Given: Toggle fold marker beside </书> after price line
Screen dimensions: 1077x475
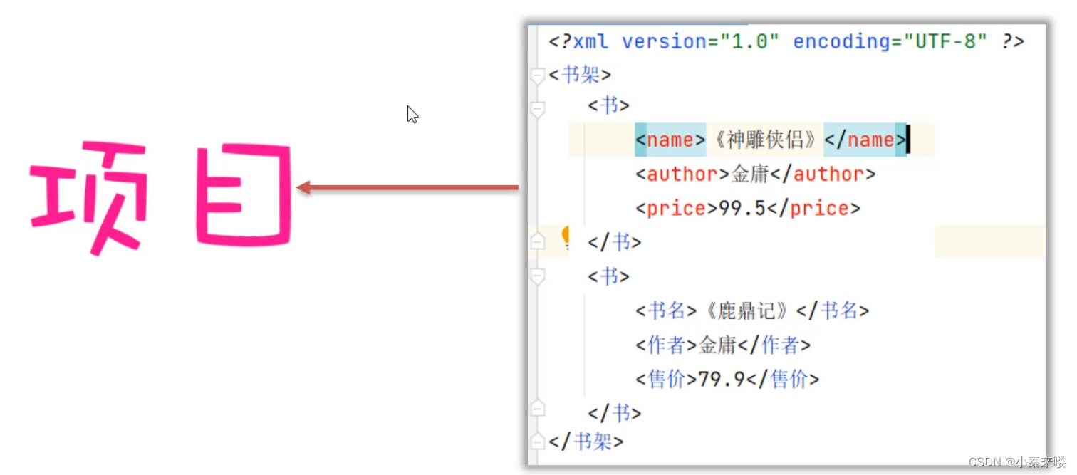Looking at the screenshot, I should [x=538, y=242].
